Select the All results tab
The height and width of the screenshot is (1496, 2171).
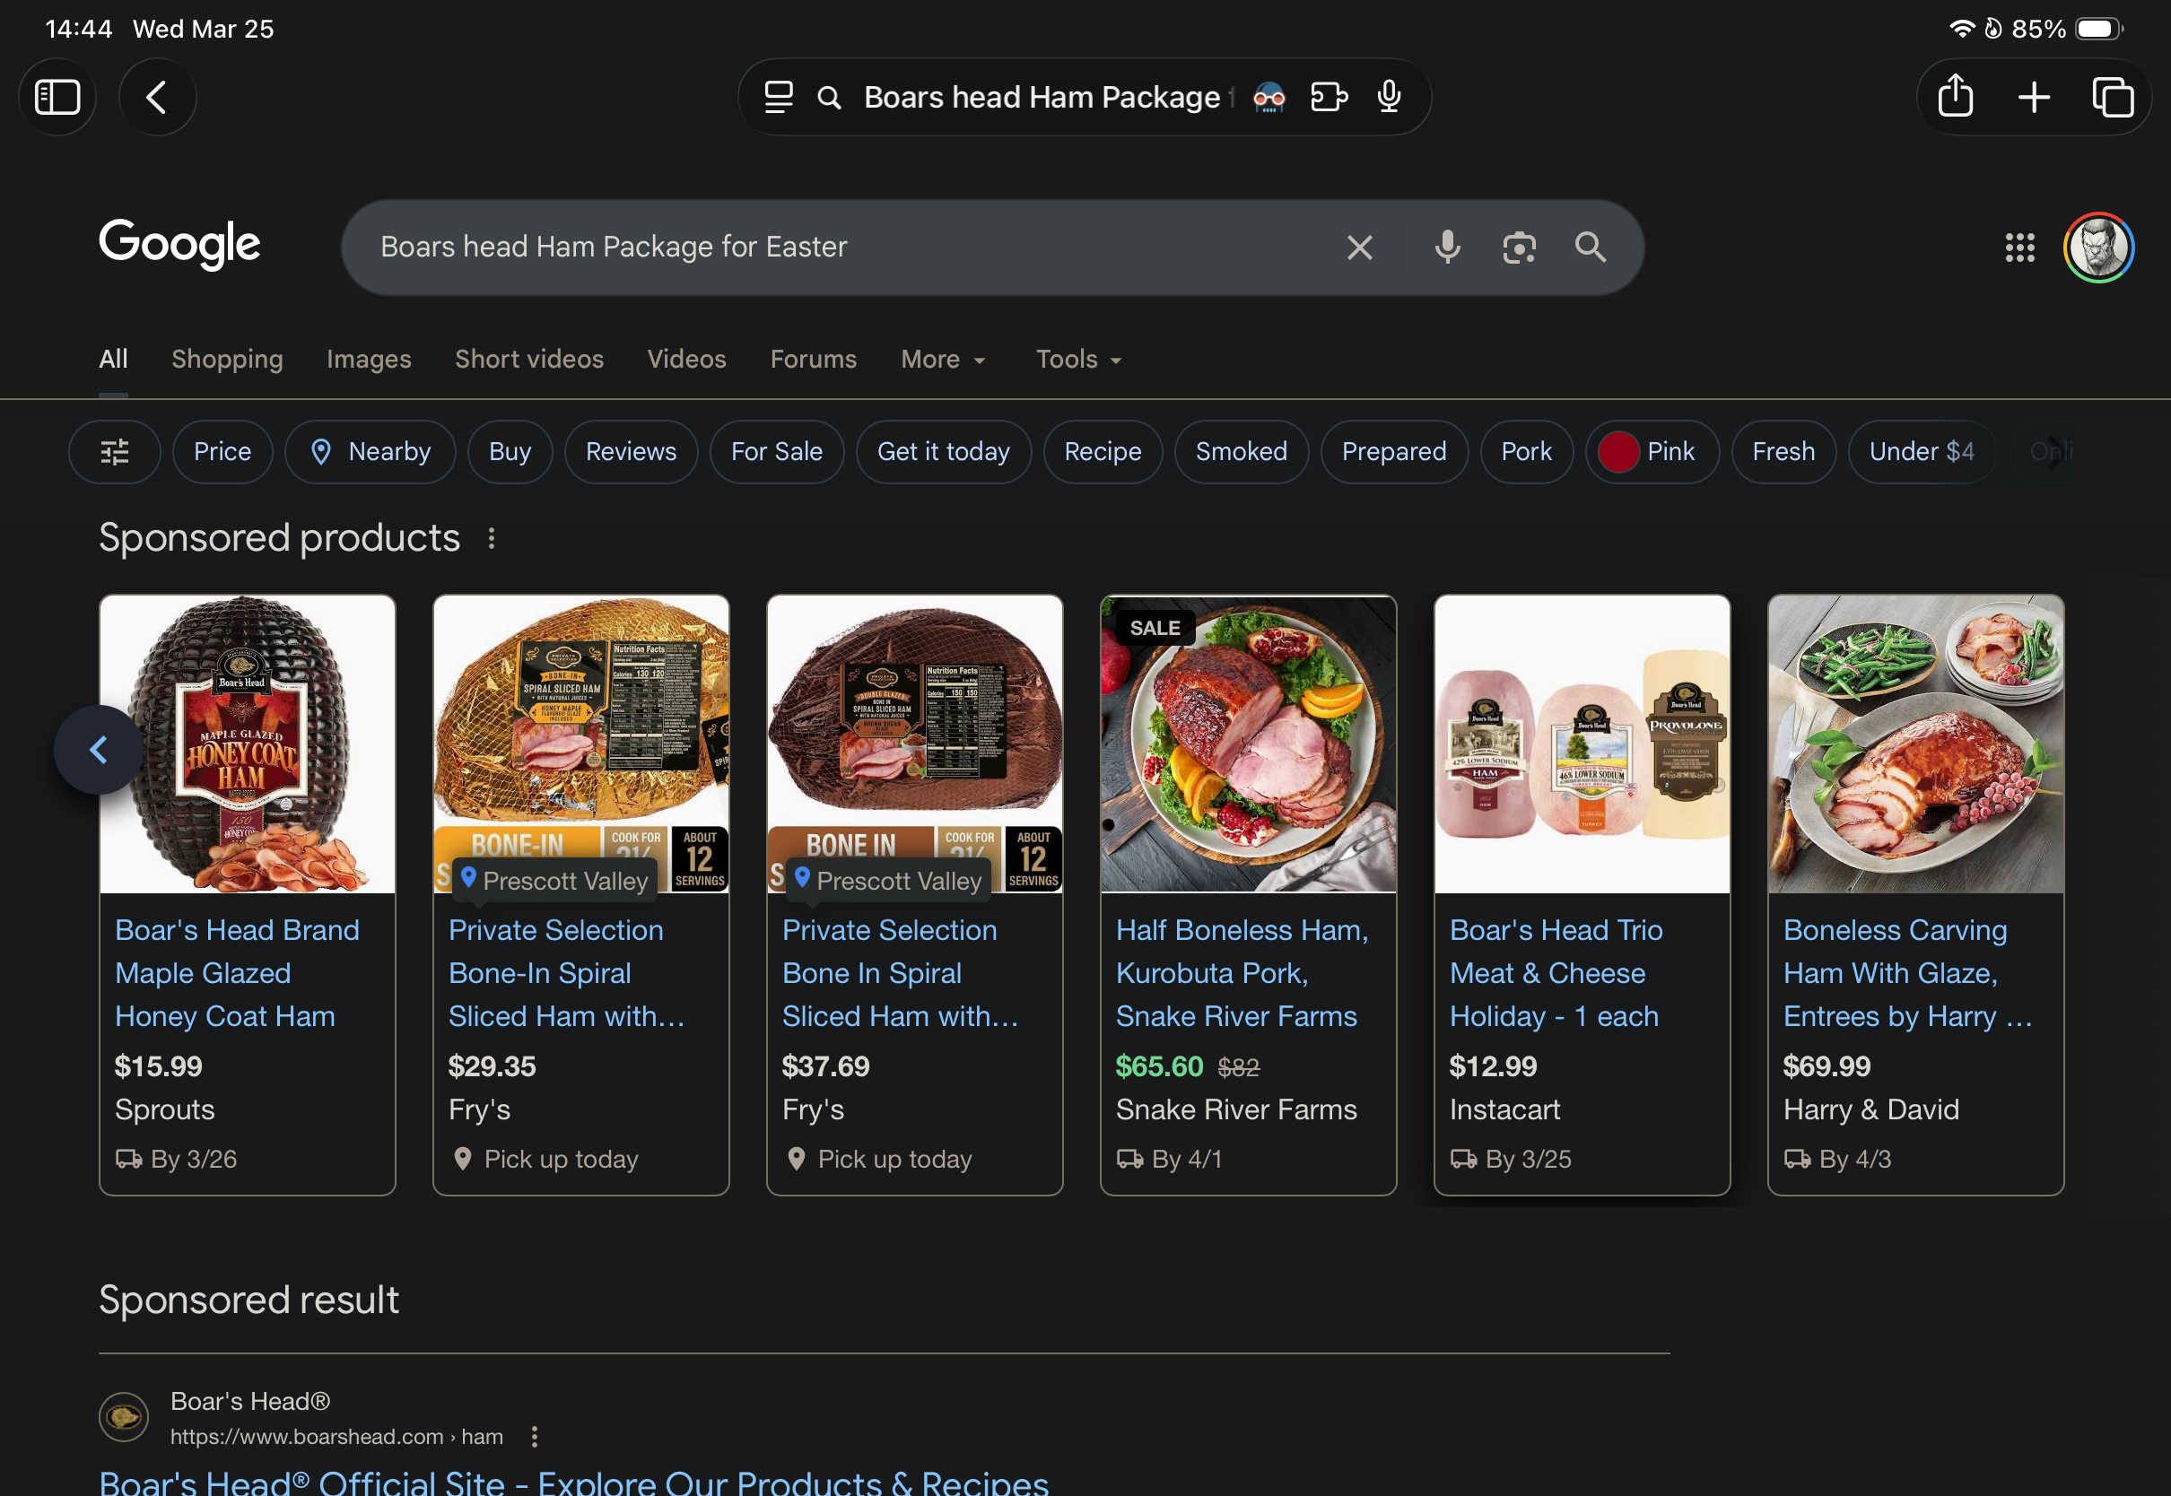coord(113,359)
